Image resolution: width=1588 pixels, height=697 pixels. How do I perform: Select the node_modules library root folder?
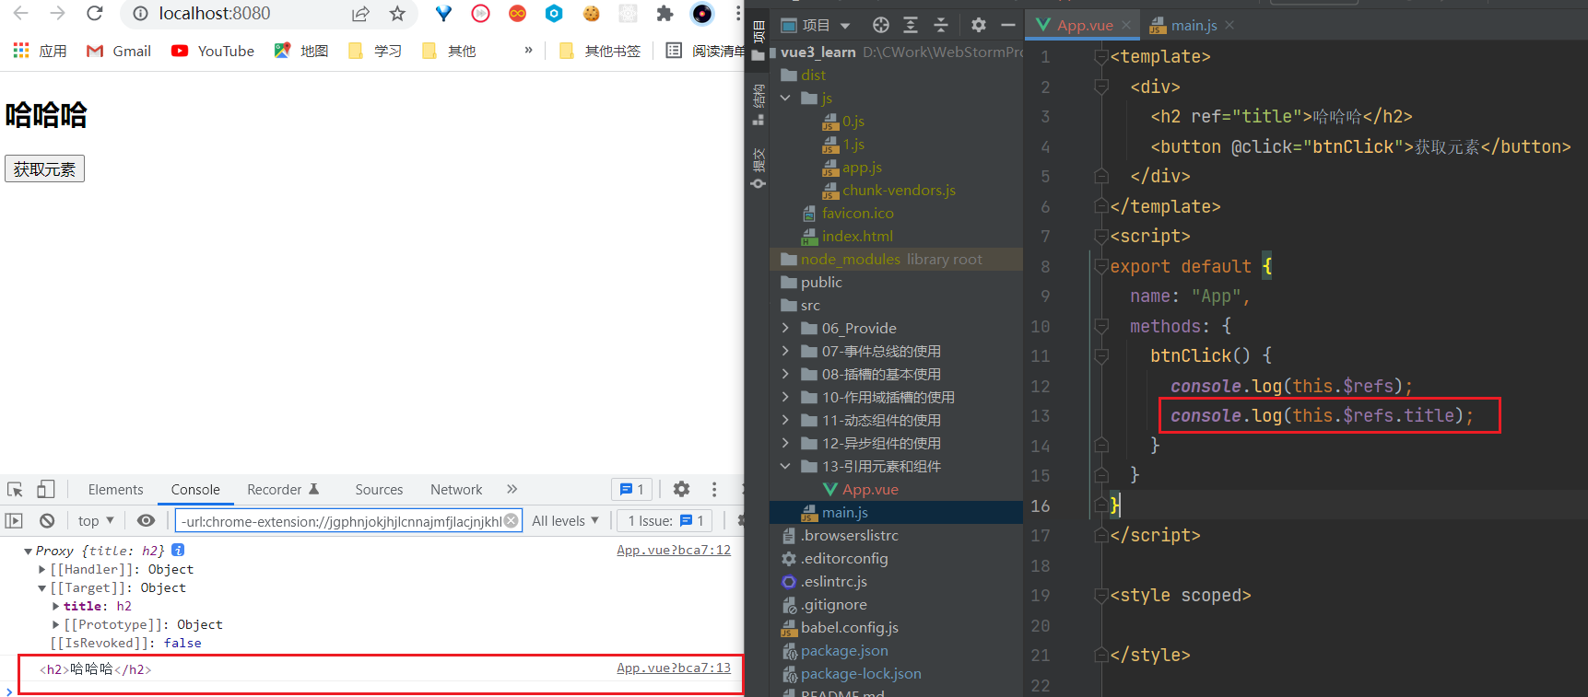pyautogui.click(x=896, y=259)
